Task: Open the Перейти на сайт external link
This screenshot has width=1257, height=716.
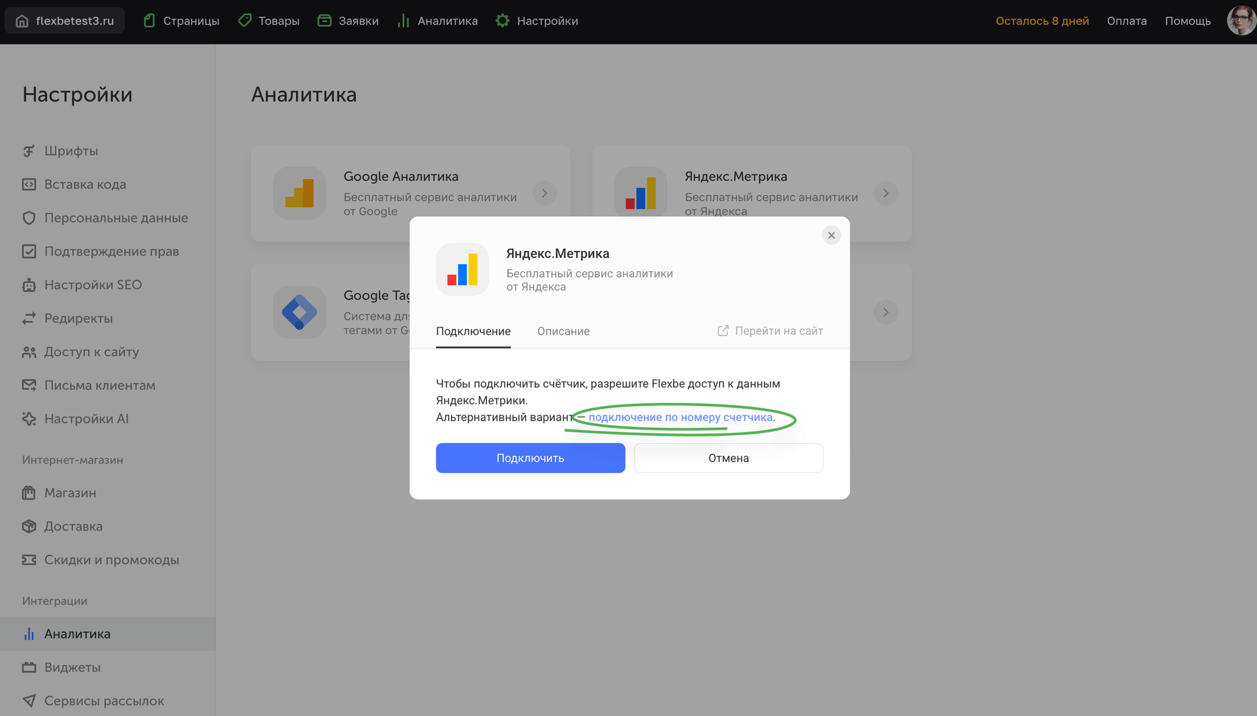Action: click(770, 331)
